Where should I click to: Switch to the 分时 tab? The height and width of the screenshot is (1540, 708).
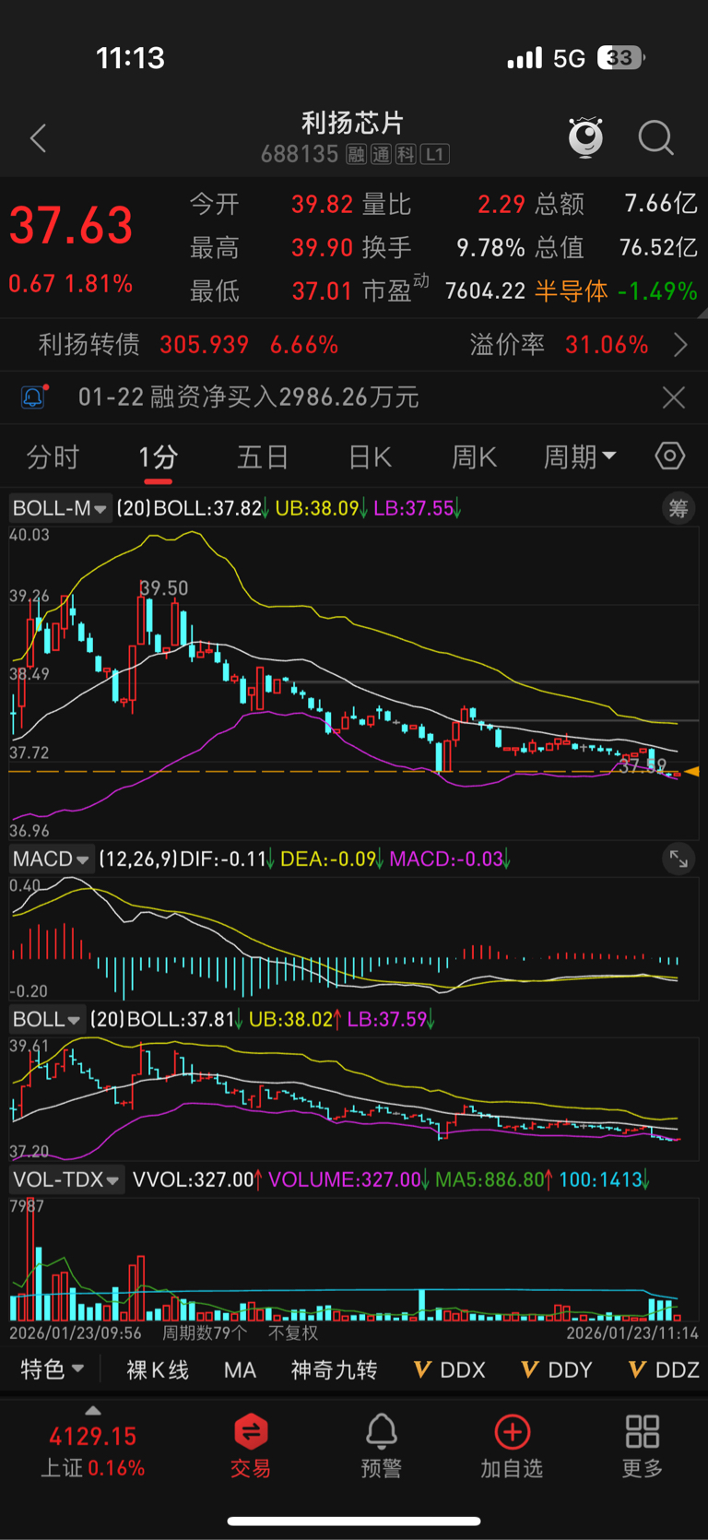tap(53, 456)
